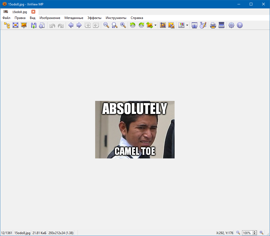
Task: Click the Capture screen camera icon
Action: click(194, 25)
